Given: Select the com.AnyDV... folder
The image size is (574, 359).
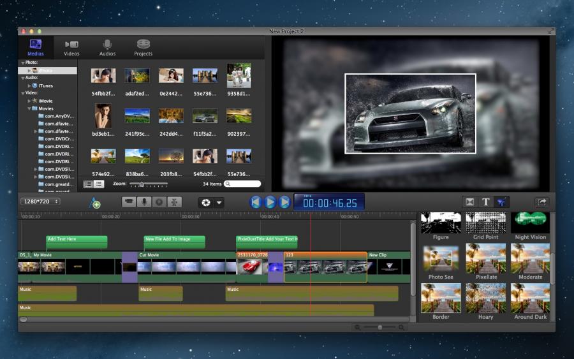Looking at the screenshot, I should [x=56, y=116].
